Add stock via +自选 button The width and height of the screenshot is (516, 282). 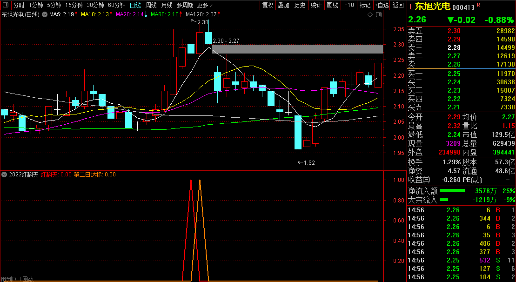(382, 5)
